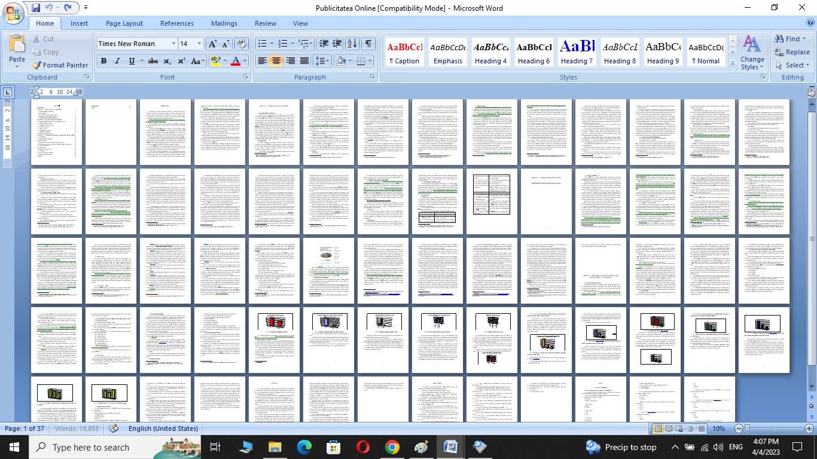Toggle Bold formatting
This screenshot has height=459, width=817.
[103, 61]
